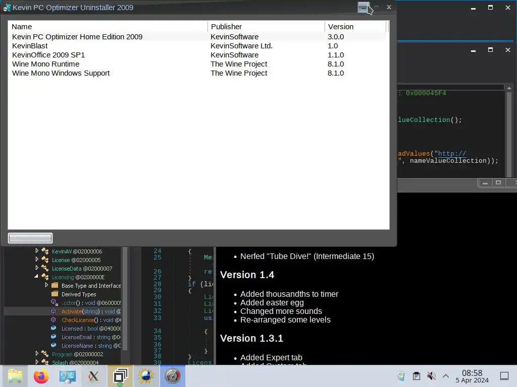Select Wine Mono Runtime row
The image size is (517, 387).
[197, 64]
